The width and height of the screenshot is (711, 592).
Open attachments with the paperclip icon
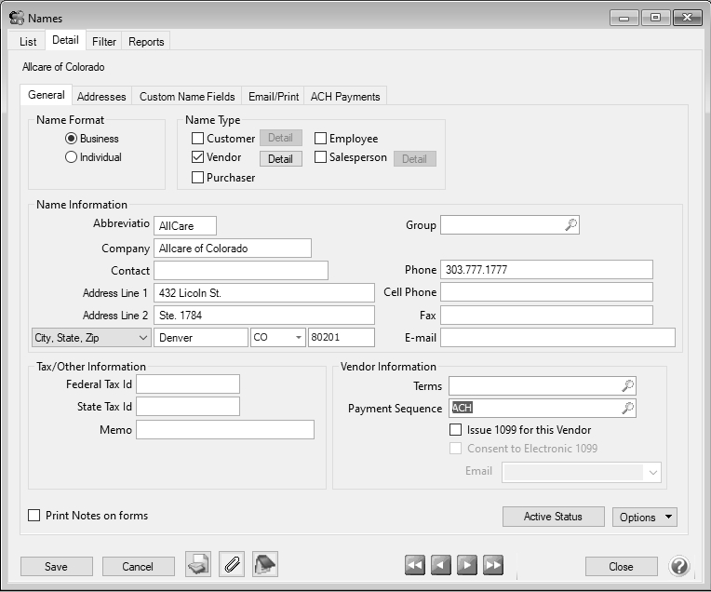(x=232, y=564)
